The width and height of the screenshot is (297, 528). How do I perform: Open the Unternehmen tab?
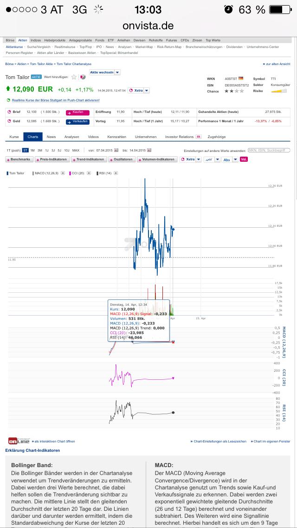pos(146,137)
